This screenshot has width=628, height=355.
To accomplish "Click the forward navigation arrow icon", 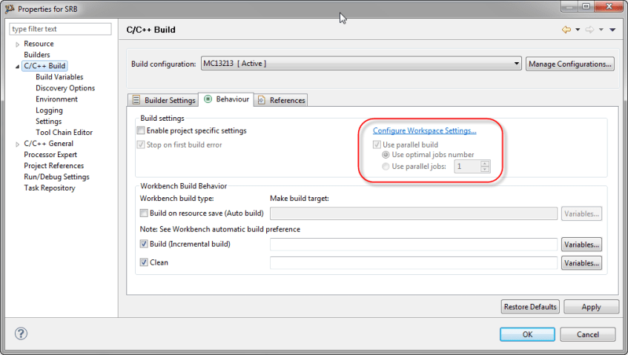I will click(589, 30).
